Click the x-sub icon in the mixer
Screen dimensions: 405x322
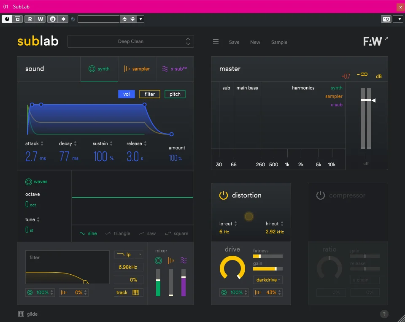(x=184, y=260)
